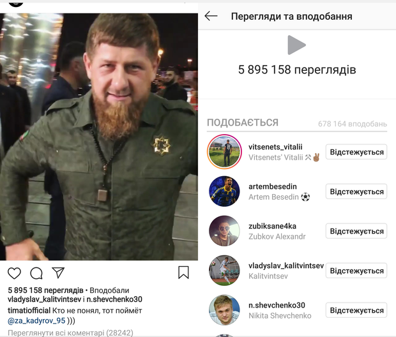Tap the heart like icon
Viewport: 396px width, 337px height.
tap(14, 273)
